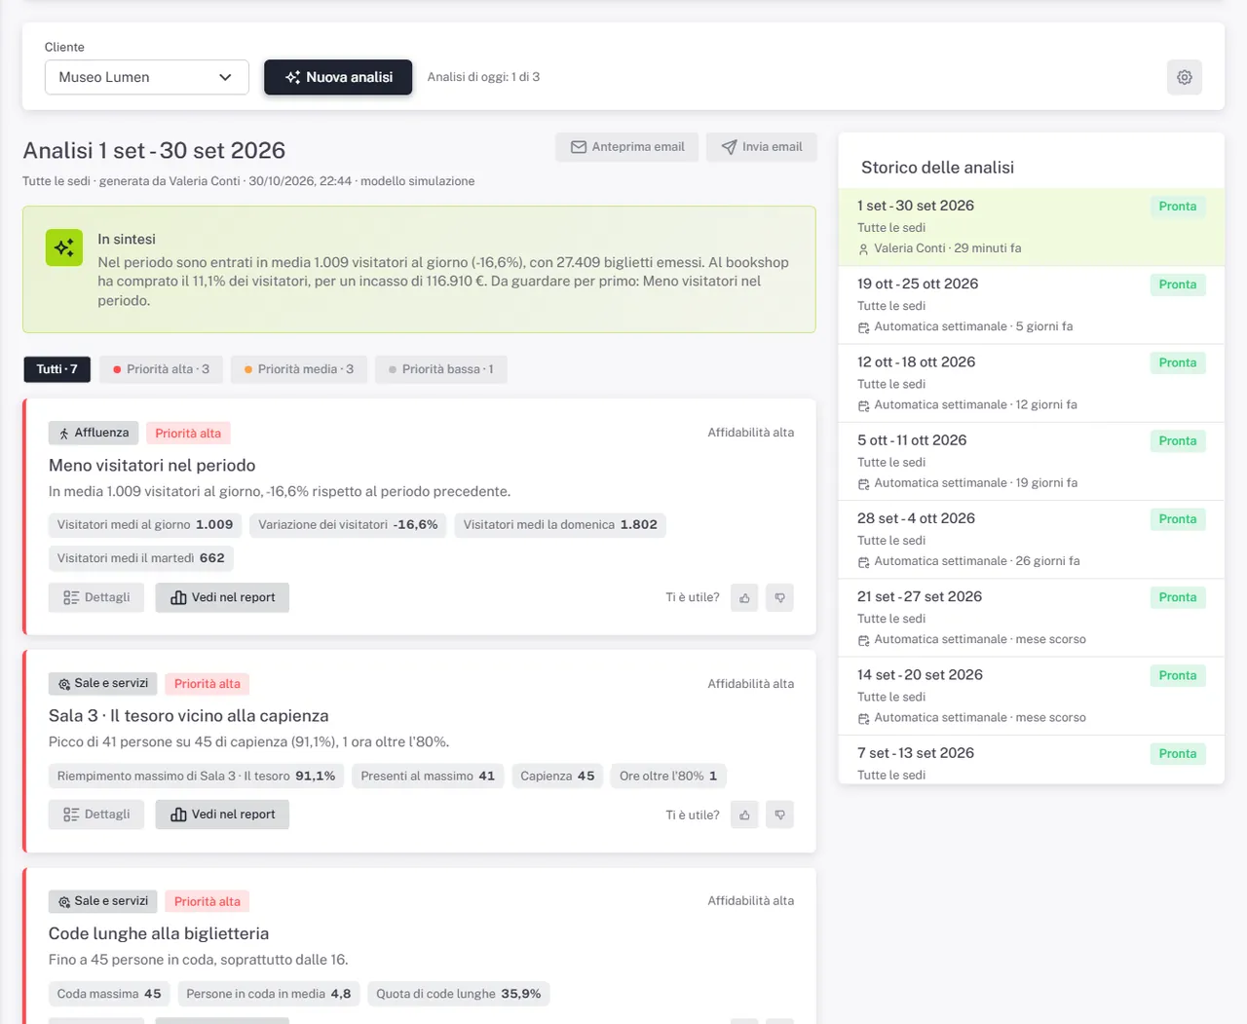Open the settings gear icon
The width and height of the screenshot is (1247, 1024).
(x=1184, y=77)
